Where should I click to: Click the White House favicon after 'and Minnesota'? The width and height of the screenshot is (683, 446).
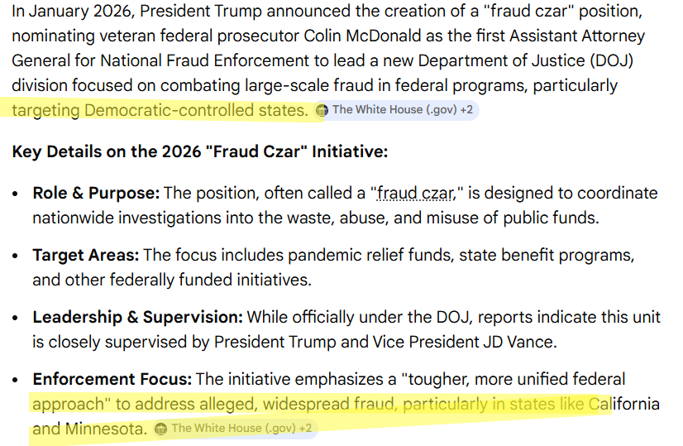pos(161,429)
